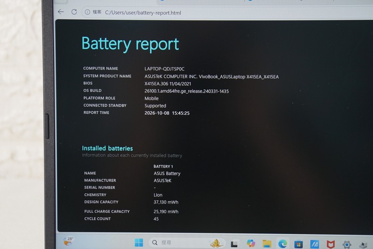
Task: Select computer name LAPTOP-QDJTSP0C
Action: (164, 69)
